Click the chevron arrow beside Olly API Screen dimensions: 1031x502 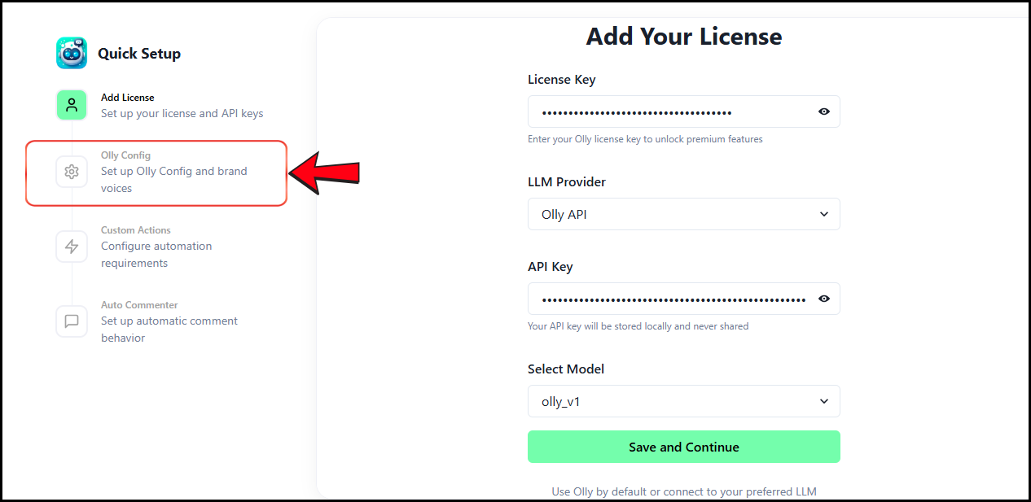click(824, 214)
